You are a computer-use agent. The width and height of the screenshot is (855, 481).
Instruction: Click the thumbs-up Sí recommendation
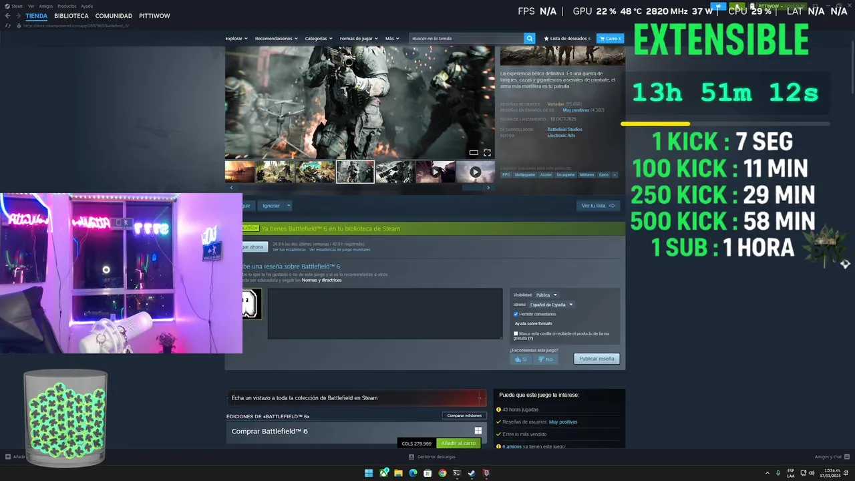coord(520,359)
